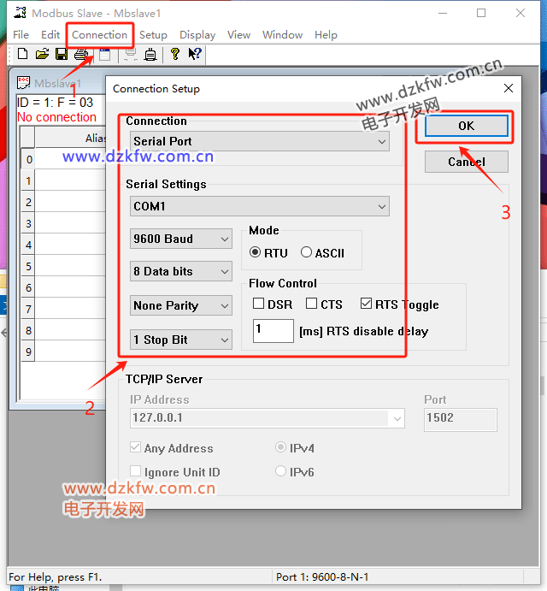Enable the DSR flow control checkbox
Image resolution: width=547 pixels, height=591 pixels.
click(259, 304)
